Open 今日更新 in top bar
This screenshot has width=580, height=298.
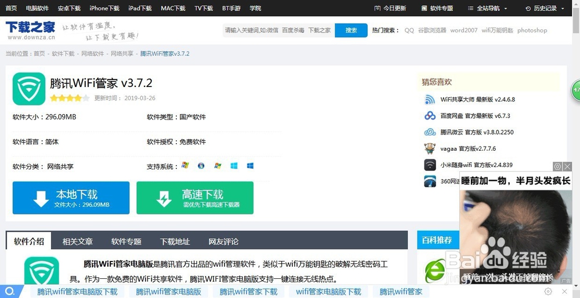click(390, 8)
